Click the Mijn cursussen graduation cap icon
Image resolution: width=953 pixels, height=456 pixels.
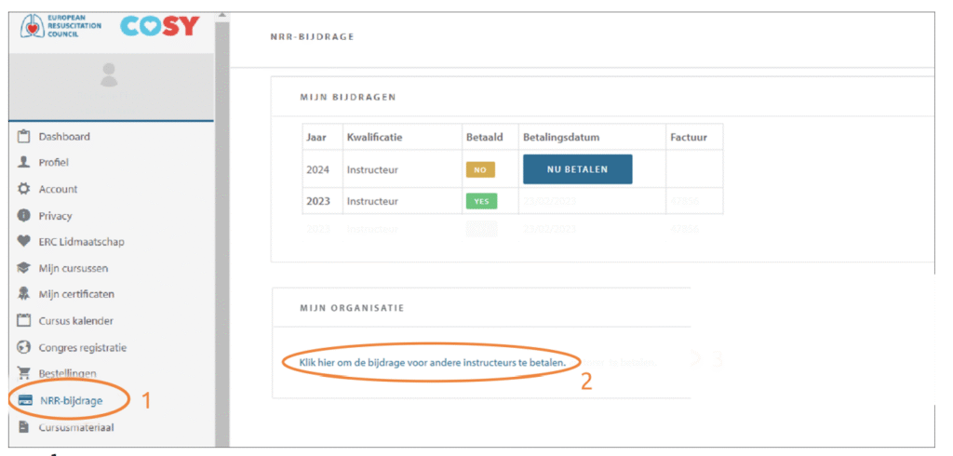point(24,268)
